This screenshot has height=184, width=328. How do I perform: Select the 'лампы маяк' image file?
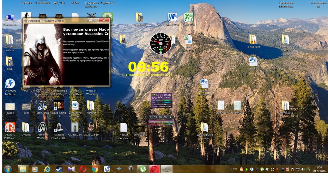click(75, 129)
